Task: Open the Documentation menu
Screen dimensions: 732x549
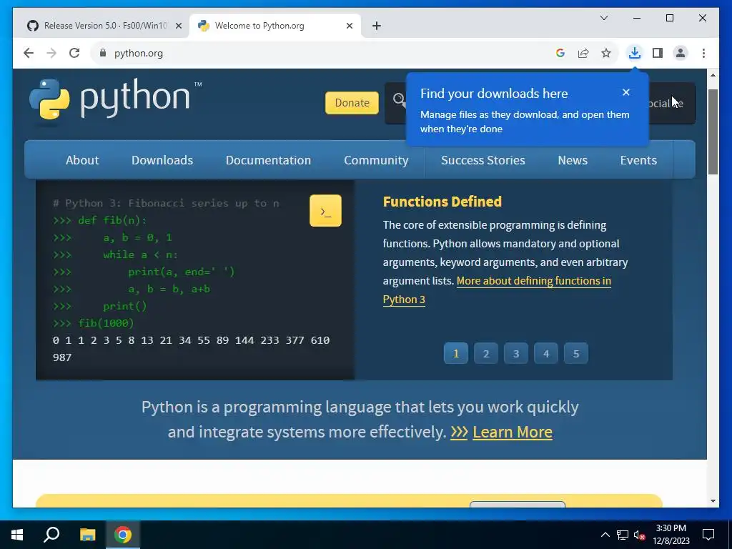Action: point(269,160)
